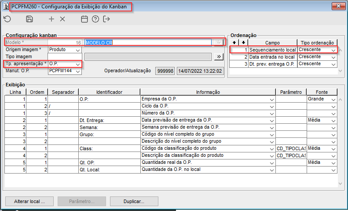Click the Class: identifier cell
Image resolution: width=348 pixels, height=211 pixels.
point(110,148)
